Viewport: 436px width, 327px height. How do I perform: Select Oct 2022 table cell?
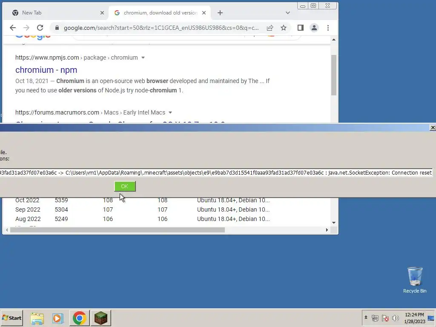click(x=28, y=200)
